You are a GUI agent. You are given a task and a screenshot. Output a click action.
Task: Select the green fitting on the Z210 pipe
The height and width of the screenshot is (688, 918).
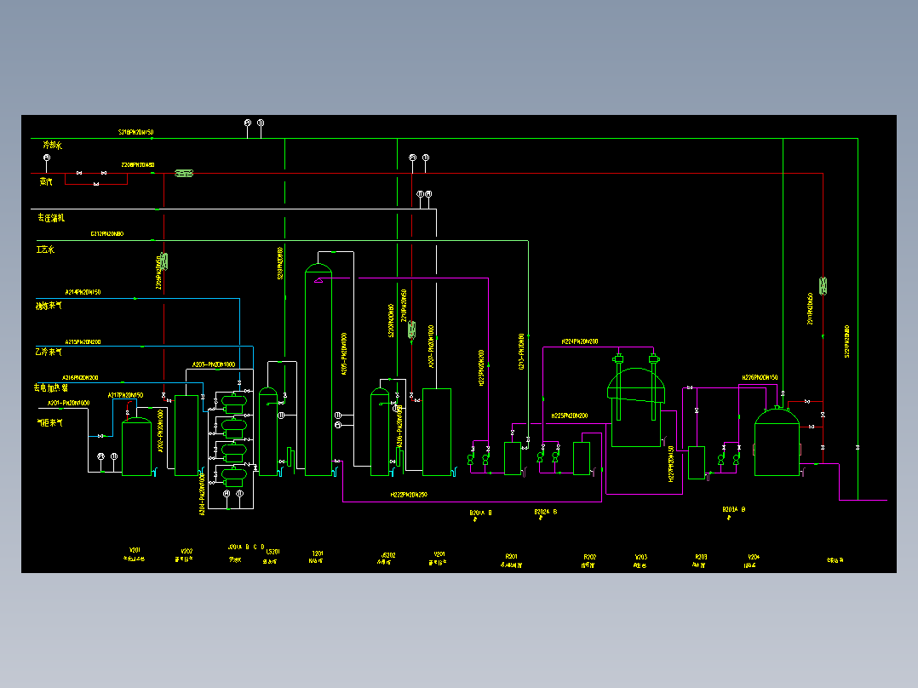[x=411, y=330]
